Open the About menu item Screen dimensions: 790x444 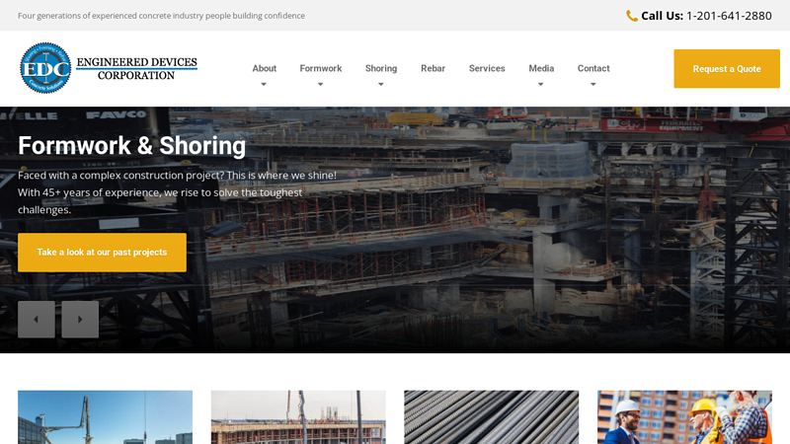tap(264, 68)
